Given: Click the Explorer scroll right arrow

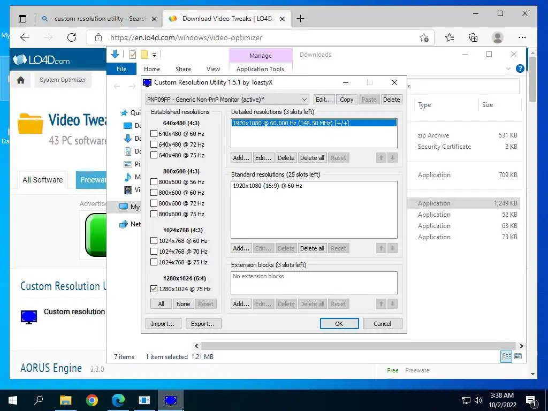Looking at the screenshot, I should click(521, 346).
